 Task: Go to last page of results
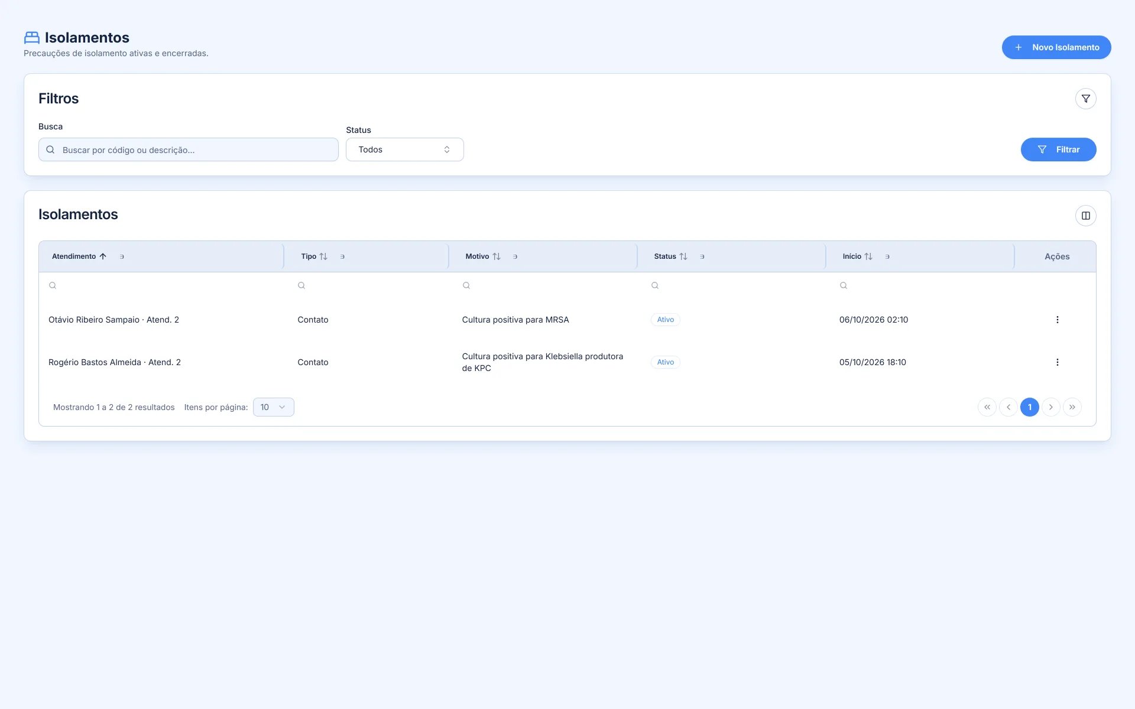(1072, 407)
